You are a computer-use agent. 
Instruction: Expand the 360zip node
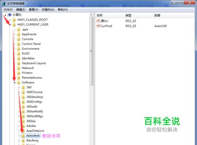point(19,121)
